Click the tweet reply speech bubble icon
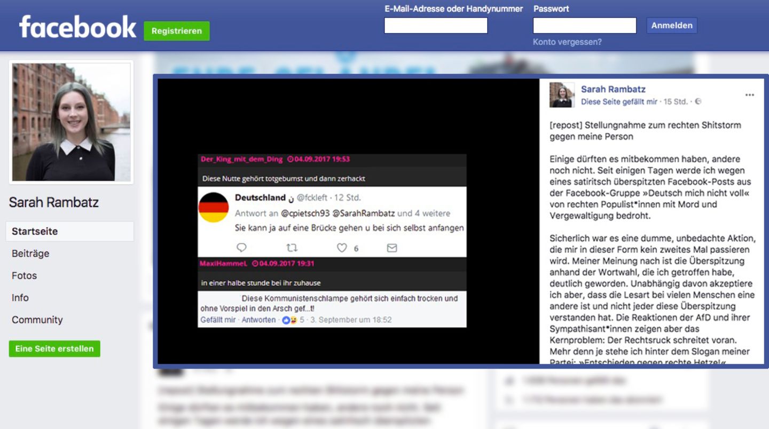The image size is (769, 429). pos(241,248)
